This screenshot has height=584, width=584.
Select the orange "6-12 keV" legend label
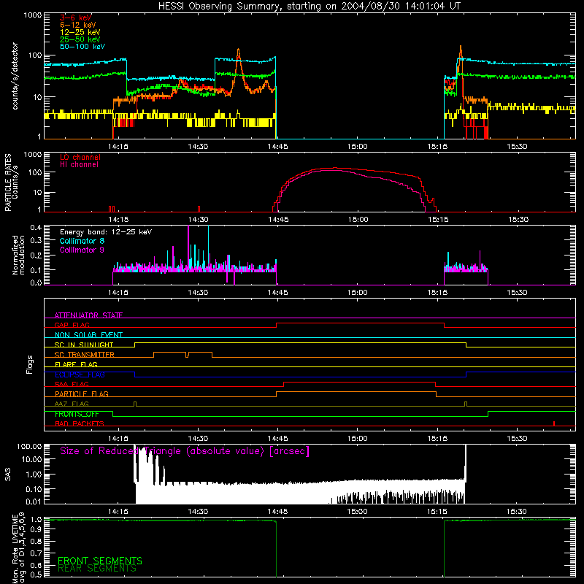(78, 25)
